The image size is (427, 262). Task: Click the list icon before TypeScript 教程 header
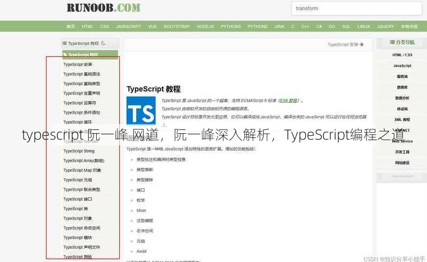tap(65, 43)
